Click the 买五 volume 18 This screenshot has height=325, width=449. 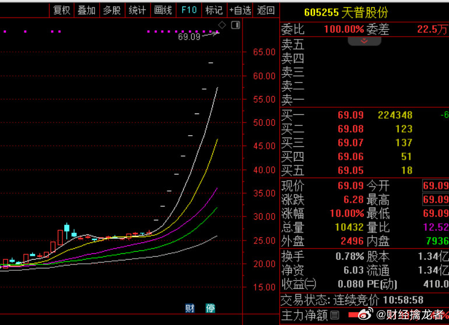click(x=406, y=170)
